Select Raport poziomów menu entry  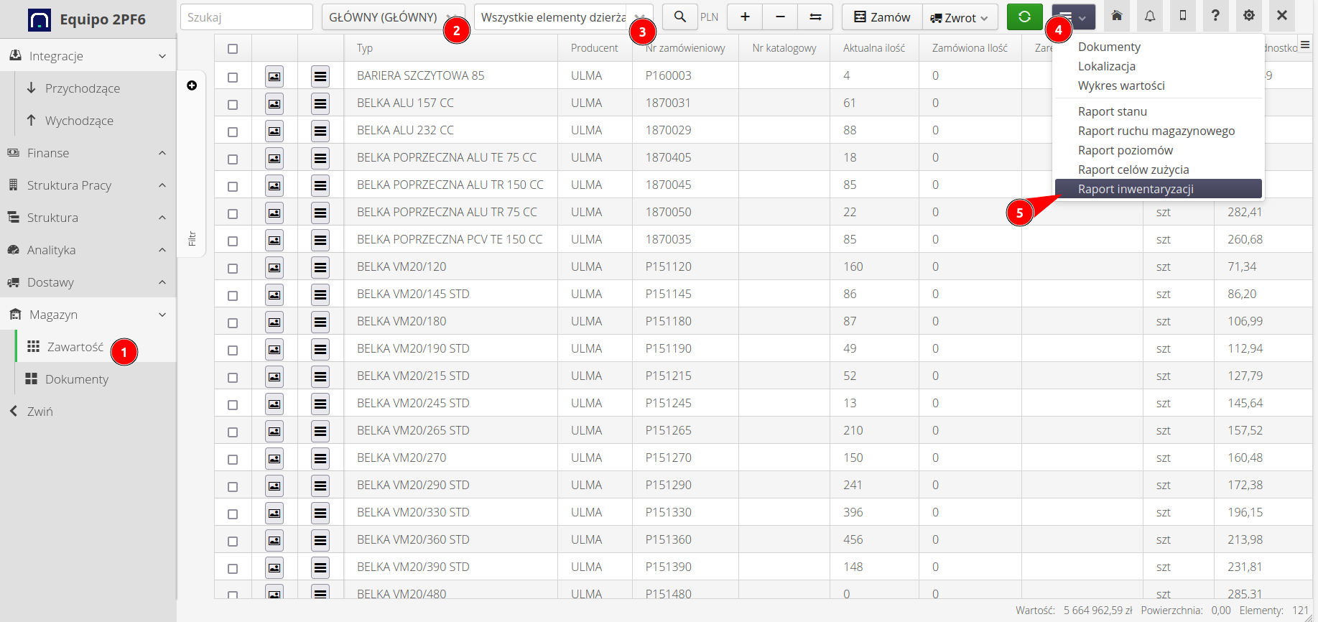point(1158,150)
